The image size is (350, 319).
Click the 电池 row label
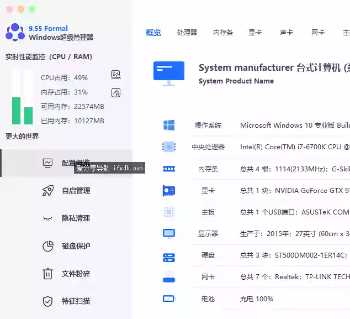pyautogui.click(x=208, y=299)
